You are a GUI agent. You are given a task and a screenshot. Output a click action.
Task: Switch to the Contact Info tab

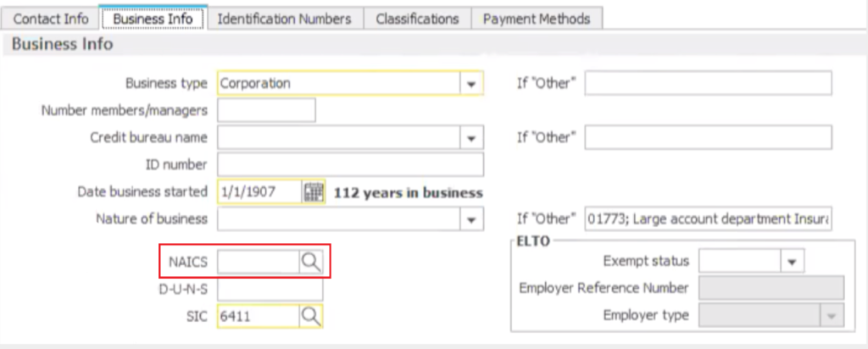click(50, 18)
